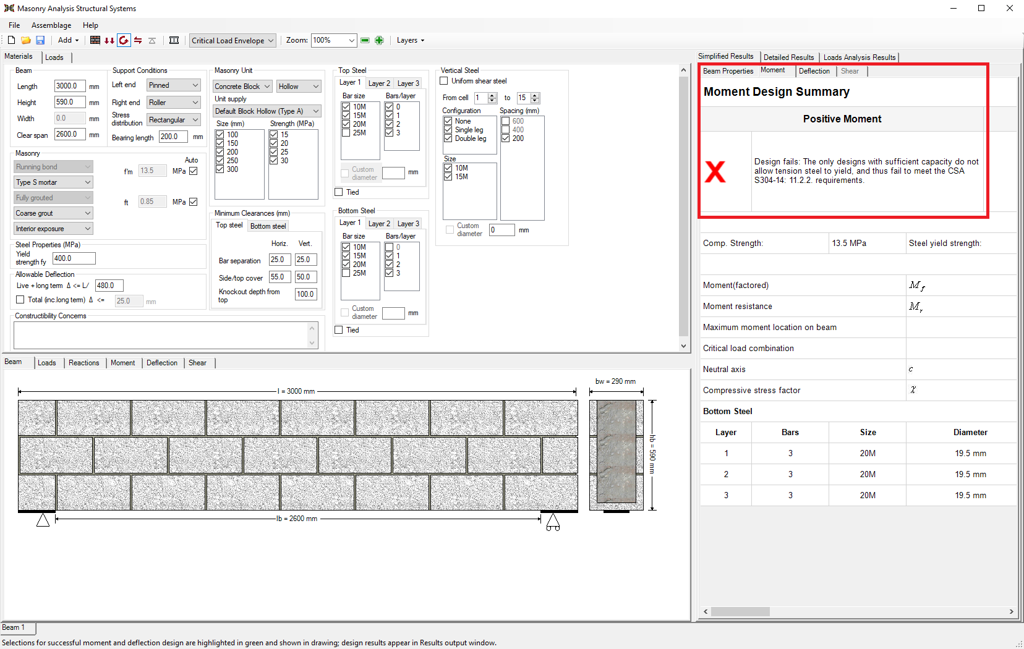Toggle the Top Steel Tied checkbox
Viewport: 1024px width, 649px height.
tap(339, 192)
